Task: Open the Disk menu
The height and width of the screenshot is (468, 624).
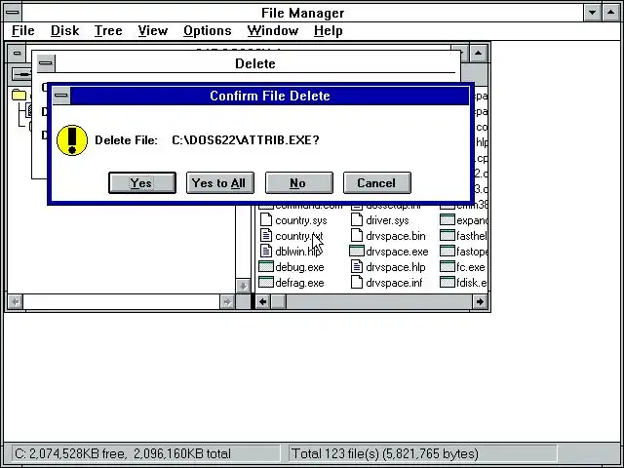Action: click(x=65, y=30)
